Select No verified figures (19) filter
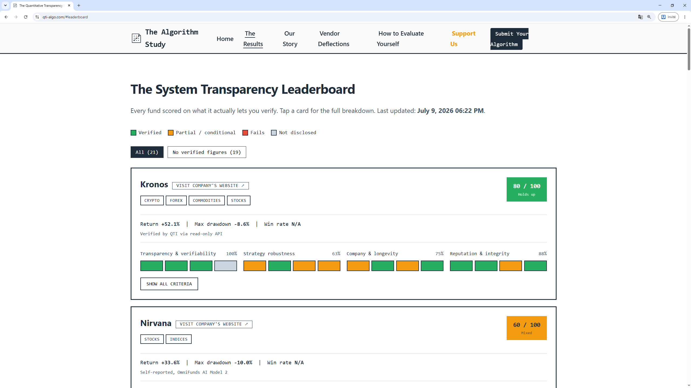Screen dimensions: 691x388 pos(207,152)
